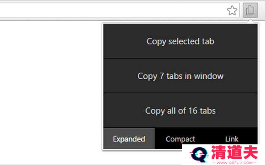Switch to Expanded format
The width and height of the screenshot is (265, 165).
129,139
